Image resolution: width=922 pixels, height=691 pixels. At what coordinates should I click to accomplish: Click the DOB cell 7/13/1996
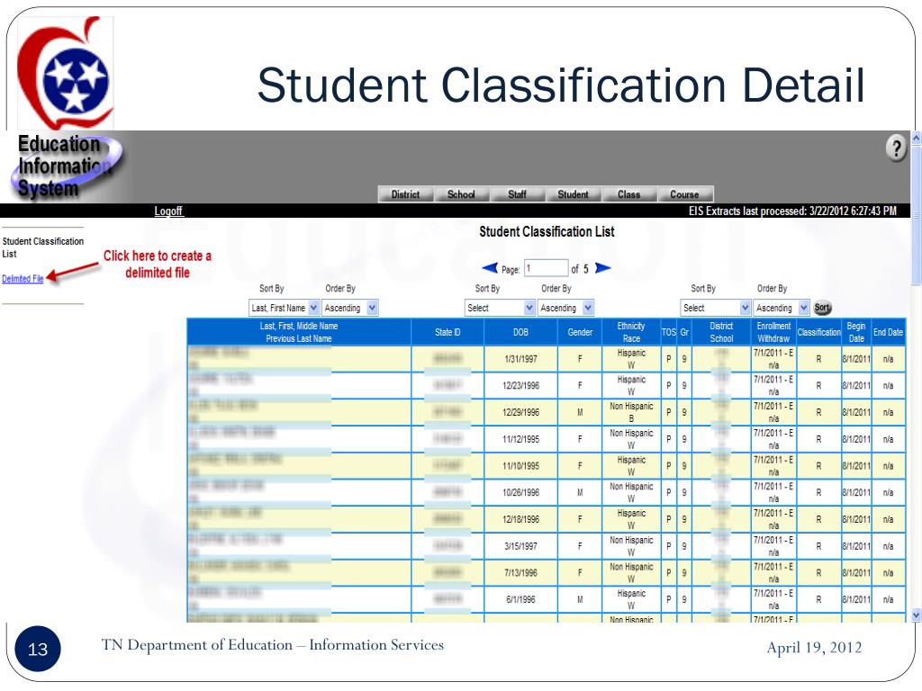[x=521, y=573]
